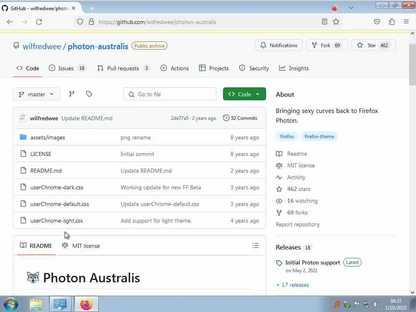Image resolution: width=416 pixels, height=312 pixels.
Task: Open the Projects tab
Action: (x=214, y=68)
